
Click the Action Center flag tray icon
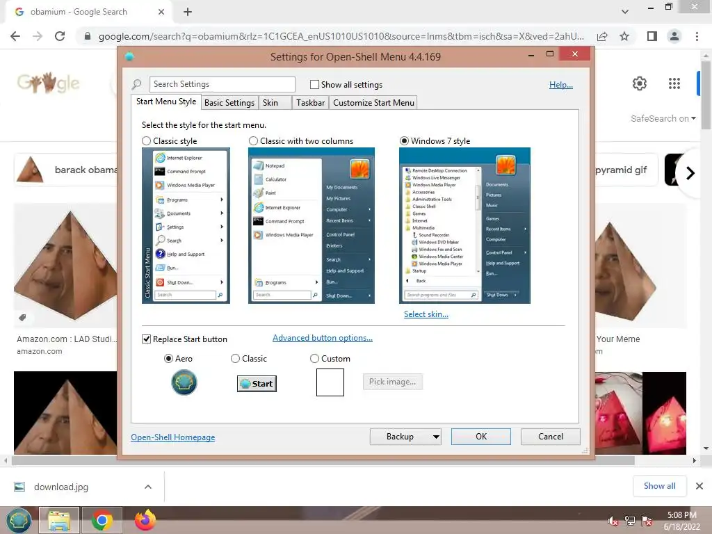tap(647, 521)
